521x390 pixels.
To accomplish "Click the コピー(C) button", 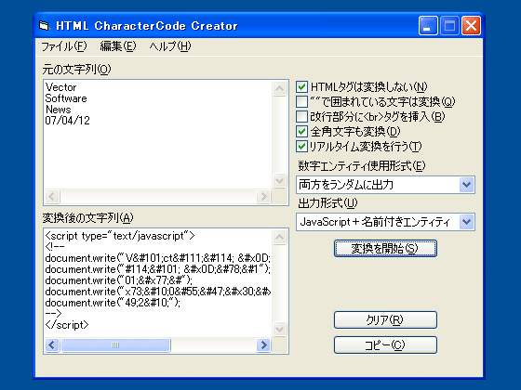I will (385, 345).
